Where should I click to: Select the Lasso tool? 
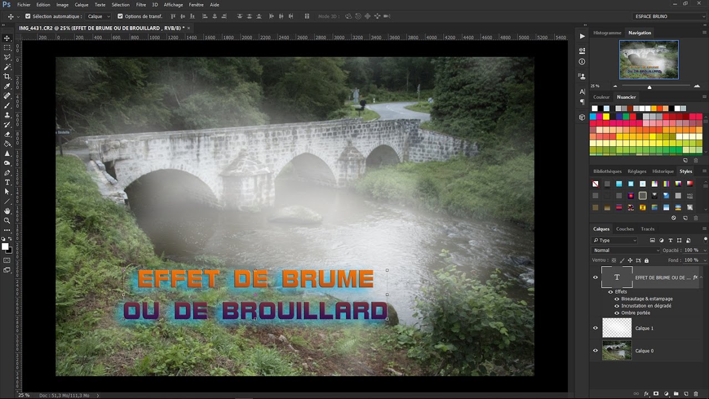point(7,57)
